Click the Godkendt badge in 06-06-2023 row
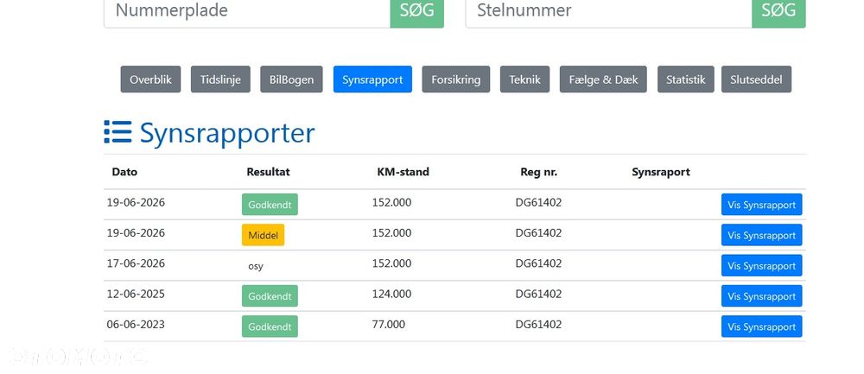The height and width of the screenshot is (374, 864). click(270, 326)
